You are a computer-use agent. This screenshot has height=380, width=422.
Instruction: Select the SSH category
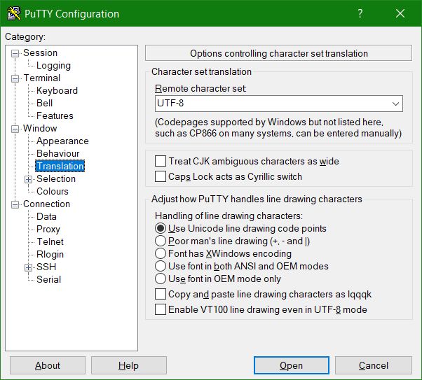46,267
